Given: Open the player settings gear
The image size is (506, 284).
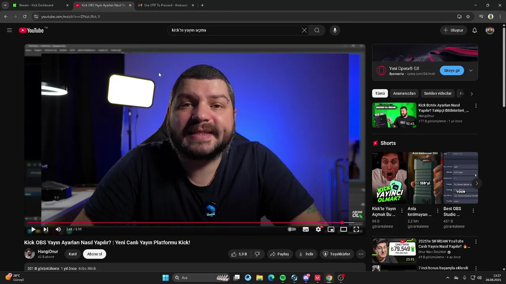Looking at the screenshot, I should tap(318, 229).
